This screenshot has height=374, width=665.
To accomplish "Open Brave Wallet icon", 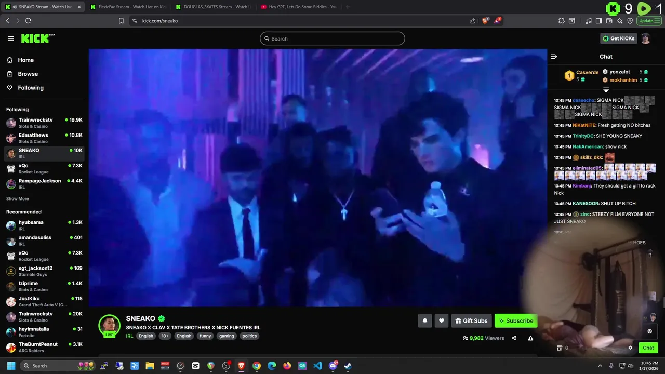I will click(x=609, y=21).
